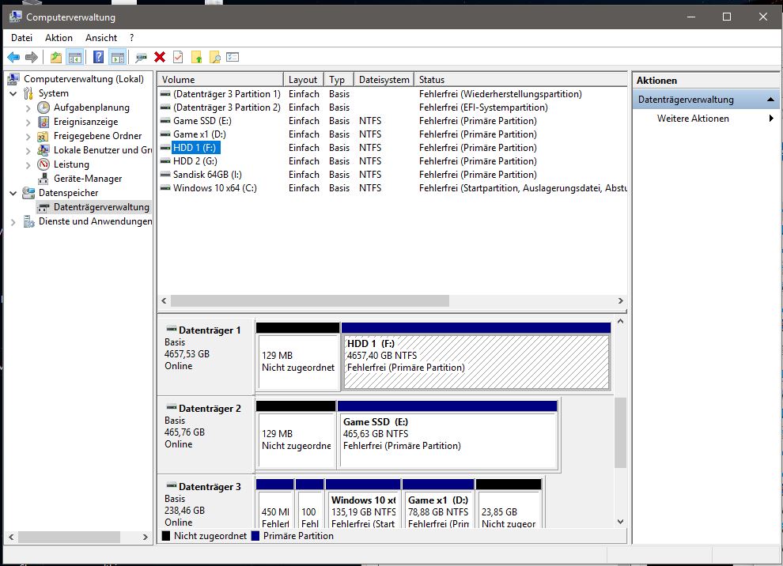Select Leistung icon in tree

(43, 164)
